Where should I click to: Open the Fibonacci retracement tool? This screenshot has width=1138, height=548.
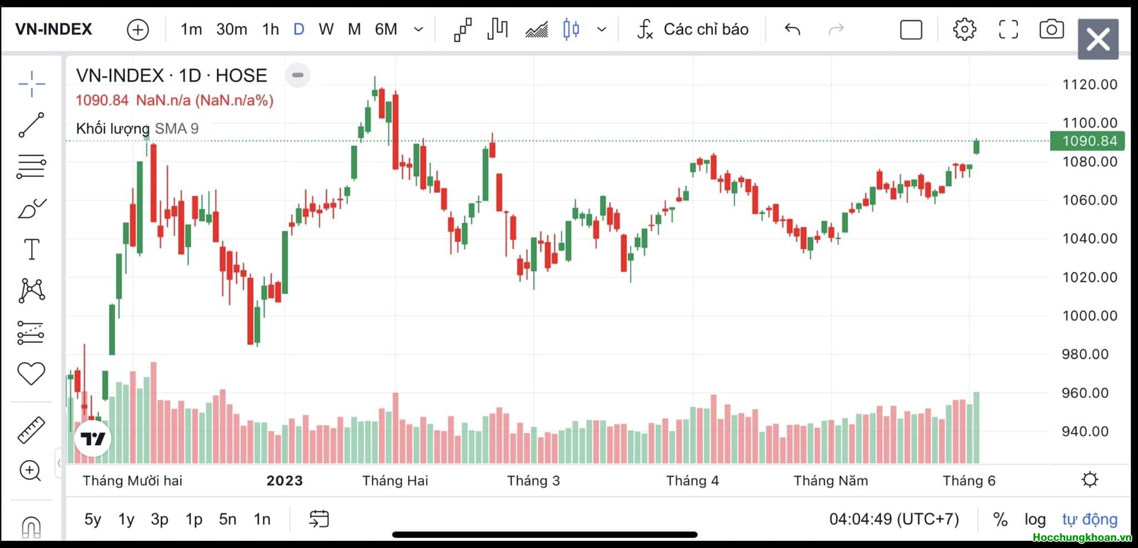click(32, 166)
